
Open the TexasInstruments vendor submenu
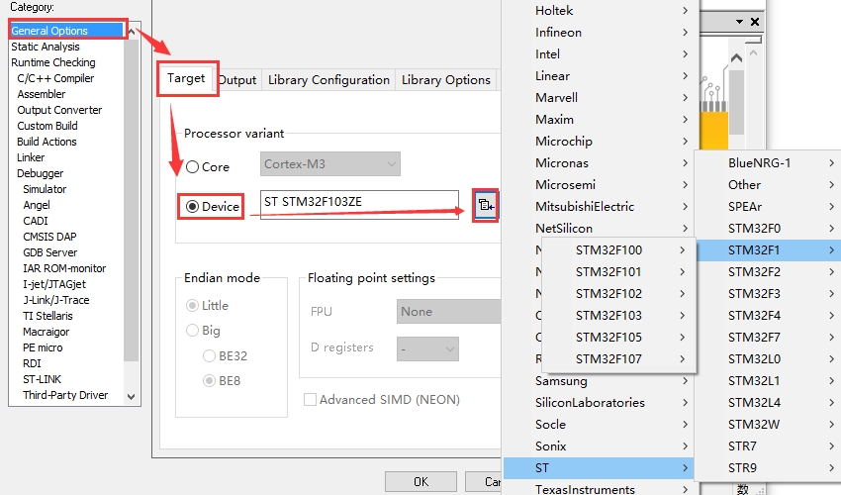599,489
